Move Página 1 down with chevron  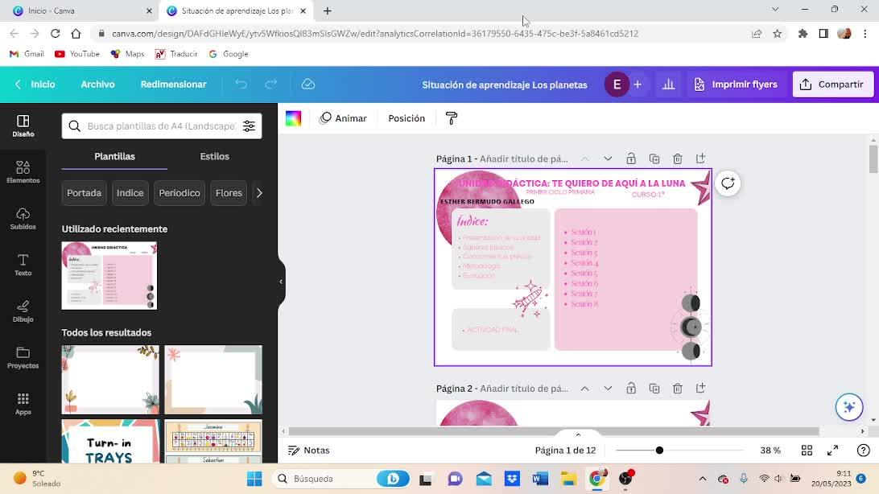coord(608,158)
